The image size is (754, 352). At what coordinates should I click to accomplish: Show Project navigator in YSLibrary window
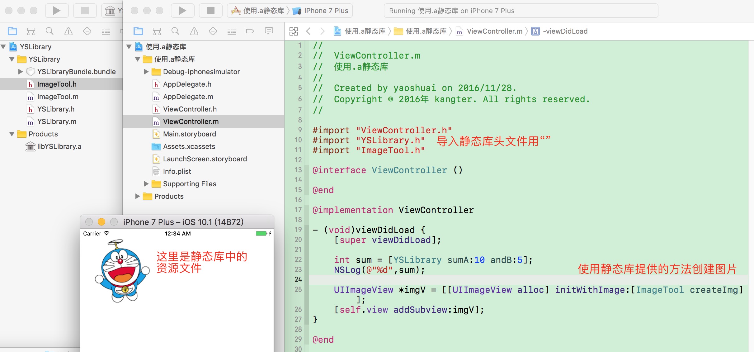click(x=12, y=31)
